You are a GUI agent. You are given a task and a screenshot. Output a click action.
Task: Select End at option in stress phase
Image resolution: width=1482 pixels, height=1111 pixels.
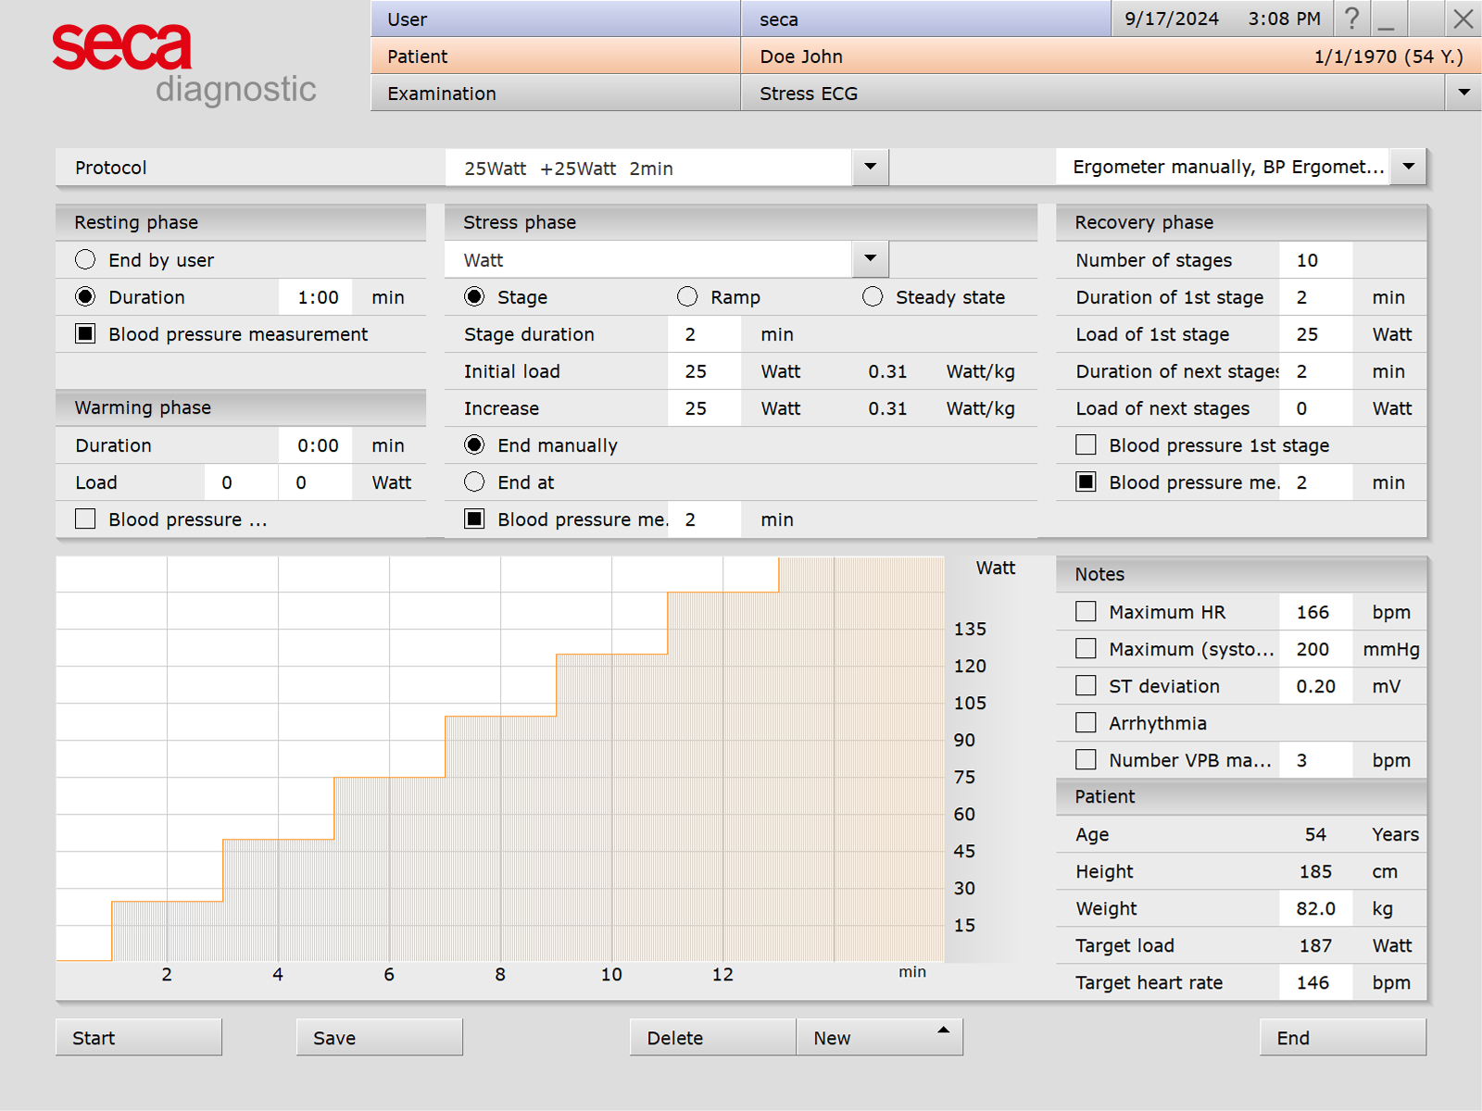click(x=473, y=481)
